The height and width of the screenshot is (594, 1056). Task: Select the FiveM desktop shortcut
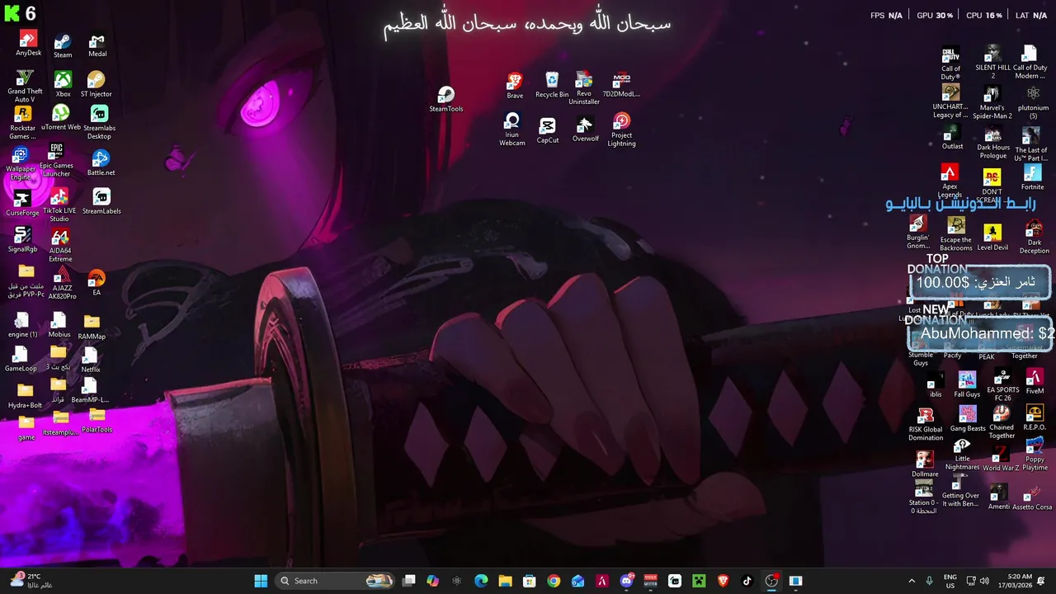pyautogui.click(x=1035, y=382)
